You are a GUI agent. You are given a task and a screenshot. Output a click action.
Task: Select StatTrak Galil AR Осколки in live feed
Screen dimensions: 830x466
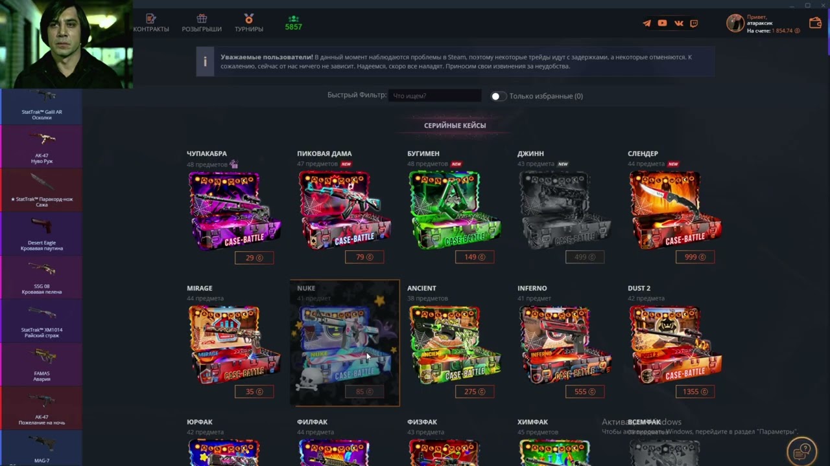41,106
